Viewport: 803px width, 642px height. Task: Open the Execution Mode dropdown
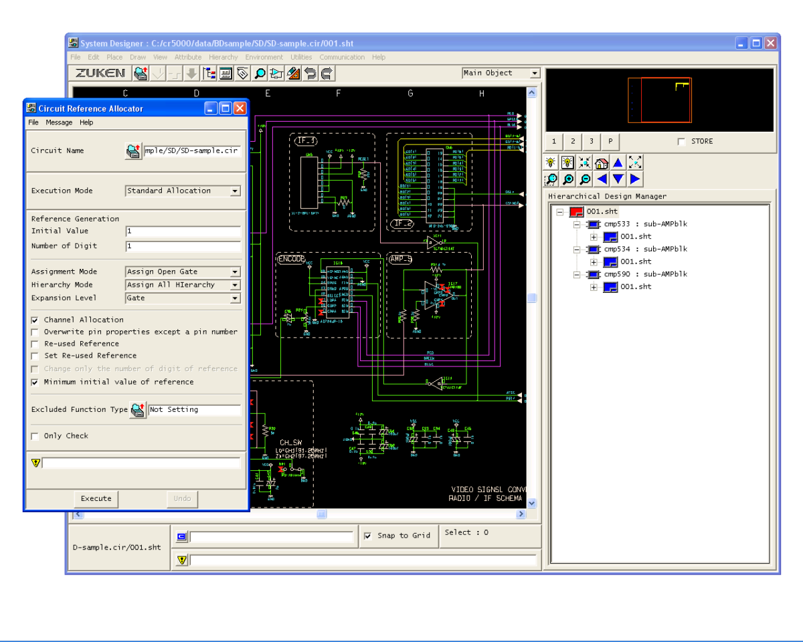click(x=235, y=191)
